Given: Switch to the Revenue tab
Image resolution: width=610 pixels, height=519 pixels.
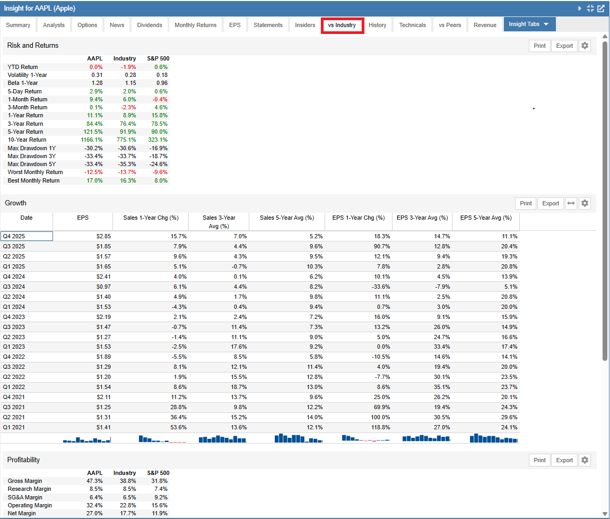Looking at the screenshot, I should (485, 25).
